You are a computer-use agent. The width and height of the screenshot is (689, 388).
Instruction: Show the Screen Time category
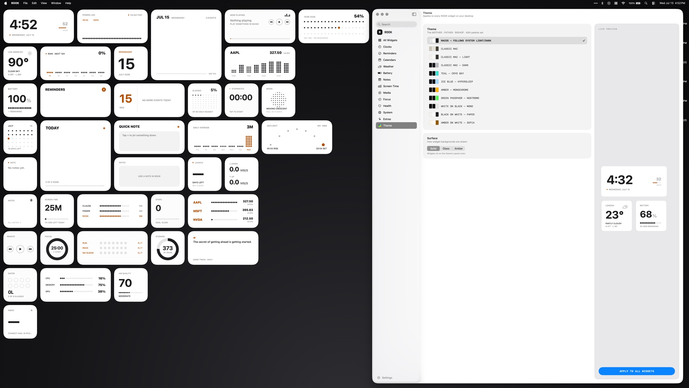click(396, 86)
